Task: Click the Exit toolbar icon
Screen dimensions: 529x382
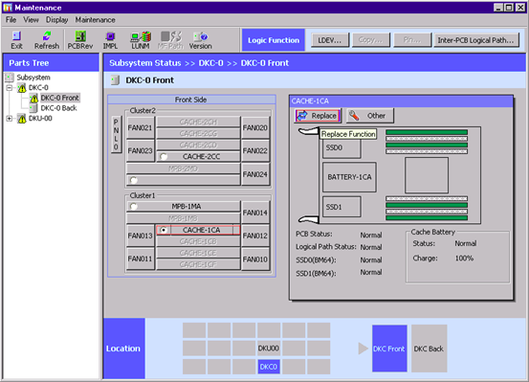Action: [x=16, y=40]
